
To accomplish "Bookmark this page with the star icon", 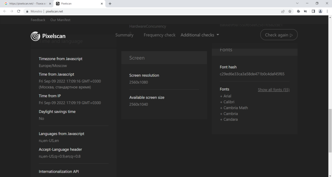I will coord(290,11).
